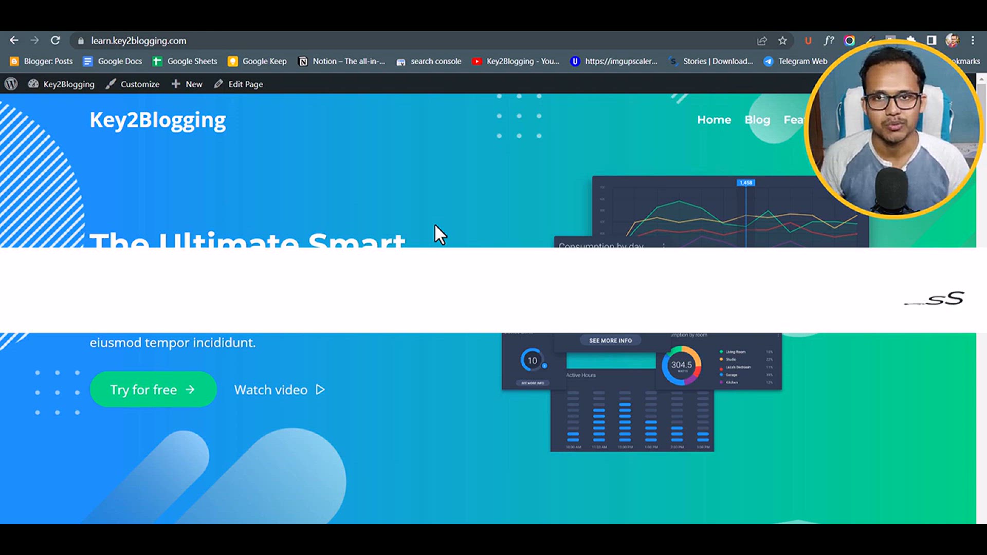Open the red U extension icon
The width and height of the screenshot is (987, 555).
coord(808,41)
